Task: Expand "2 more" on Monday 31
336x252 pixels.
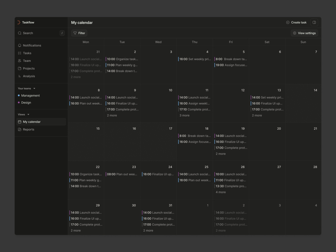Action: [76, 77]
